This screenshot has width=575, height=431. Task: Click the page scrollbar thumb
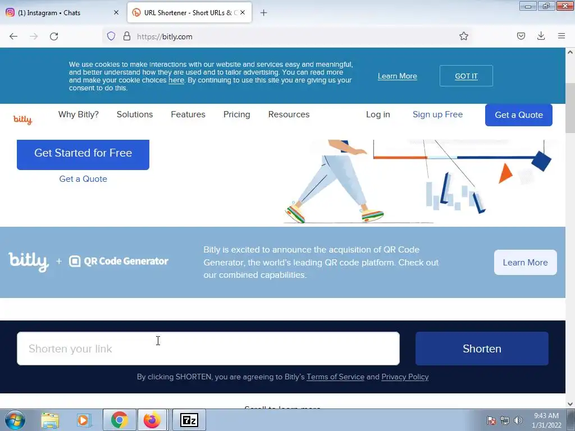[571, 108]
